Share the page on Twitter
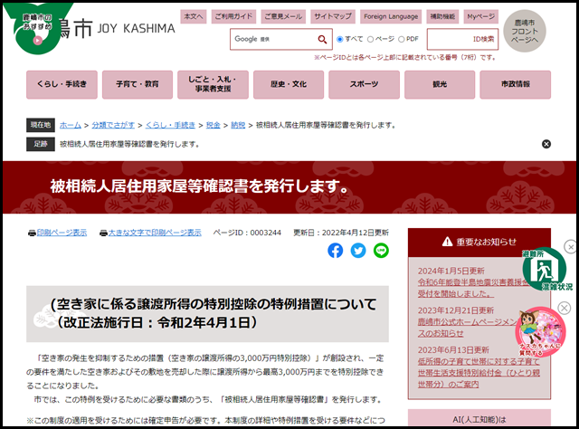 coord(358,251)
